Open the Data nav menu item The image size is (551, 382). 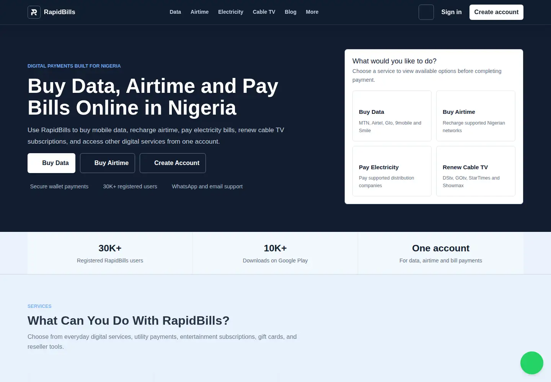point(175,12)
